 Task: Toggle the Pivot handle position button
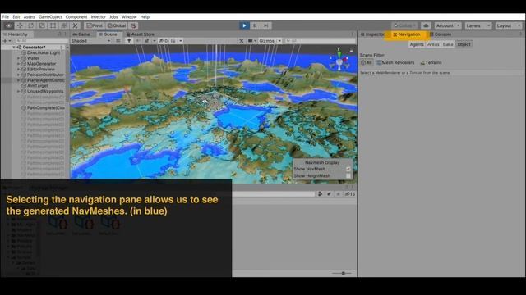point(95,25)
